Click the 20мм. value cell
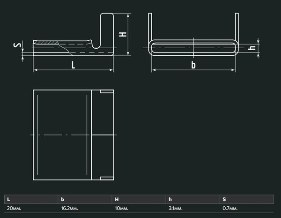The height and width of the screenshot is (218, 281). pyautogui.click(x=14, y=208)
